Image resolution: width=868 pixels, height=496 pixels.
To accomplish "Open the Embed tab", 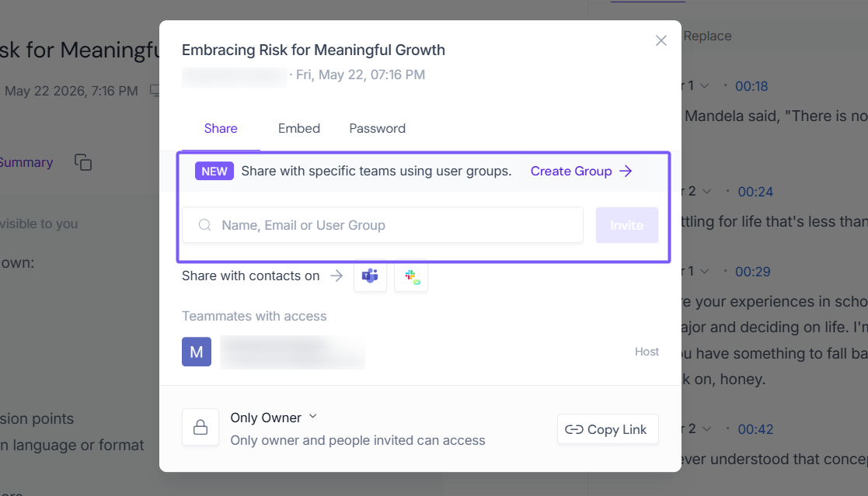I will (299, 128).
